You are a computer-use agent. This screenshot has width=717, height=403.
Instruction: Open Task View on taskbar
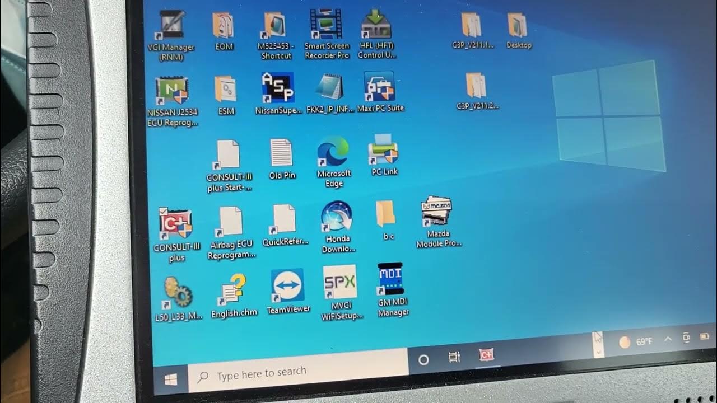(454, 357)
